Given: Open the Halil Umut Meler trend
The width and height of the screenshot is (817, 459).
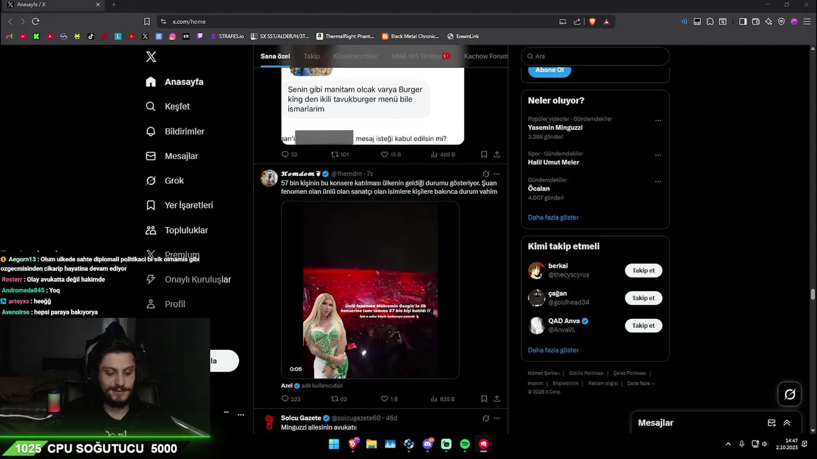Looking at the screenshot, I should click(553, 163).
